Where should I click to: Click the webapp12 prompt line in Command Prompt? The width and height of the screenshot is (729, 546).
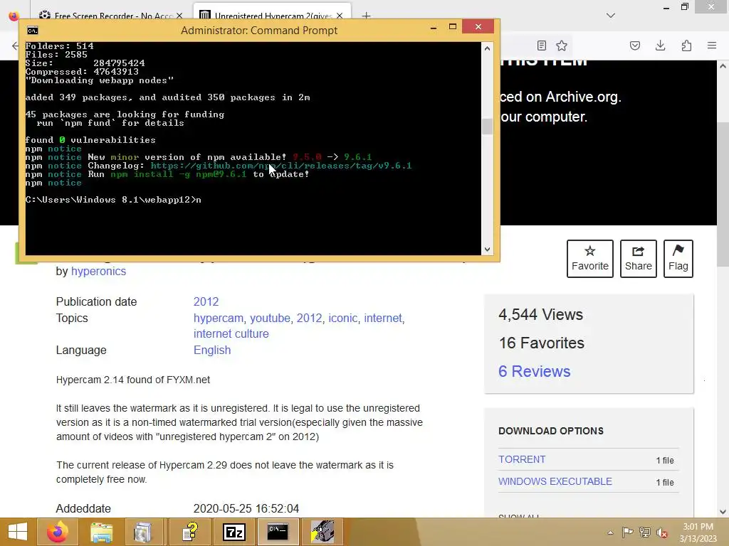tap(113, 200)
